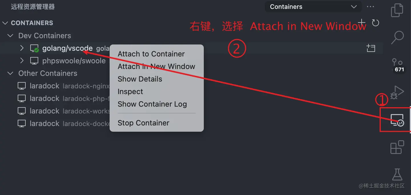Open the Containers dropdown selector
The height and width of the screenshot is (195, 411).
[x=313, y=7]
